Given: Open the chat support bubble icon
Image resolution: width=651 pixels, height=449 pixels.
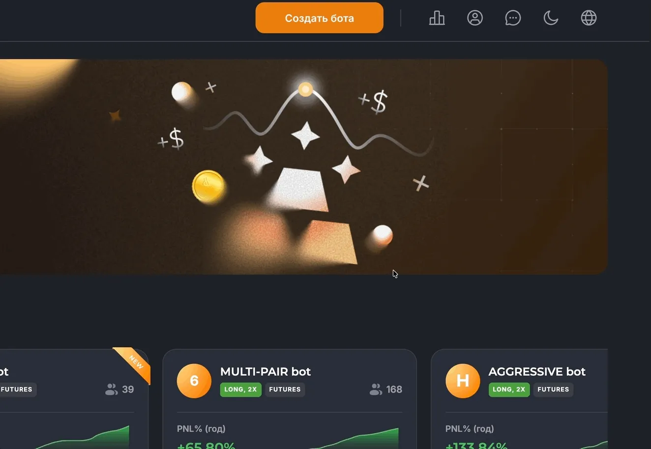Looking at the screenshot, I should point(513,18).
